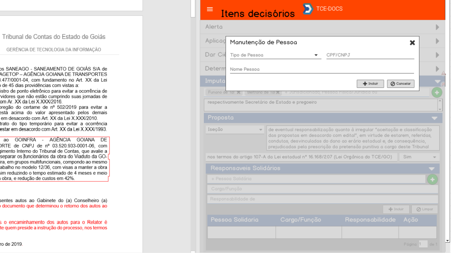Open the Tipo de Pessoa dropdown
The image size is (451, 253).
[274, 55]
